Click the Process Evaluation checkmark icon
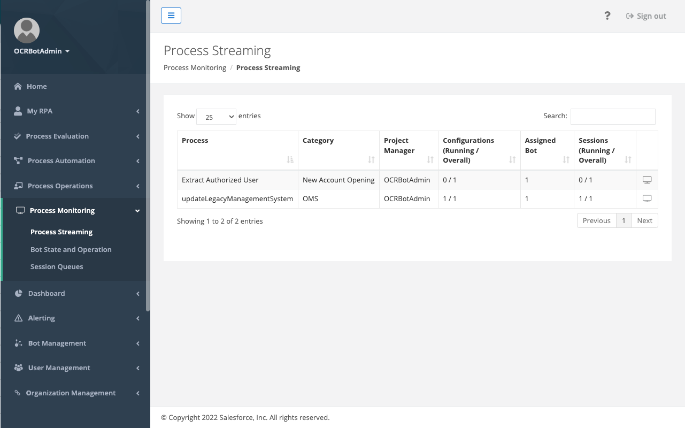 [x=18, y=136]
